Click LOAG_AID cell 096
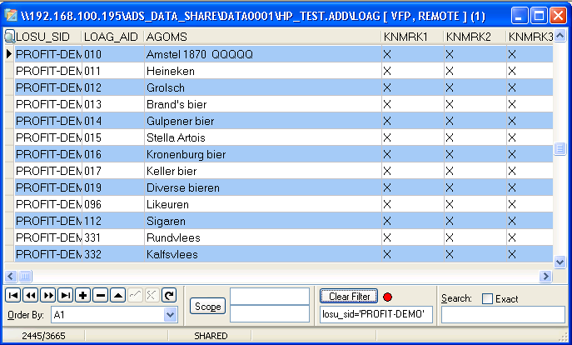The width and height of the screenshot is (572, 345). [x=113, y=204]
